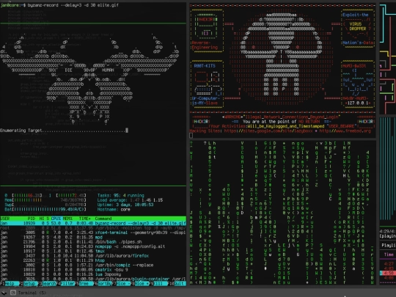Click the Uptime line in htop
The height and width of the screenshot is (297, 396).
[x=125, y=205]
